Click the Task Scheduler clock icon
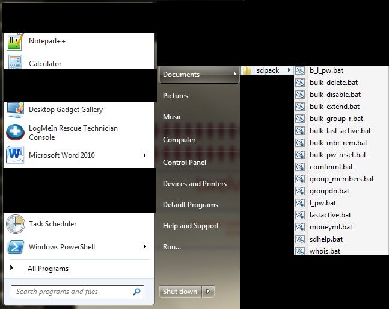This screenshot has width=389, height=309. point(16,224)
